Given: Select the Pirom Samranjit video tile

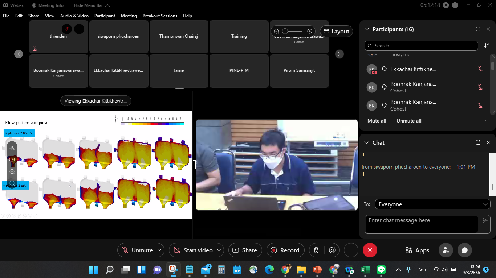Looking at the screenshot, I should pyautogui.click(x=299, y=71).
